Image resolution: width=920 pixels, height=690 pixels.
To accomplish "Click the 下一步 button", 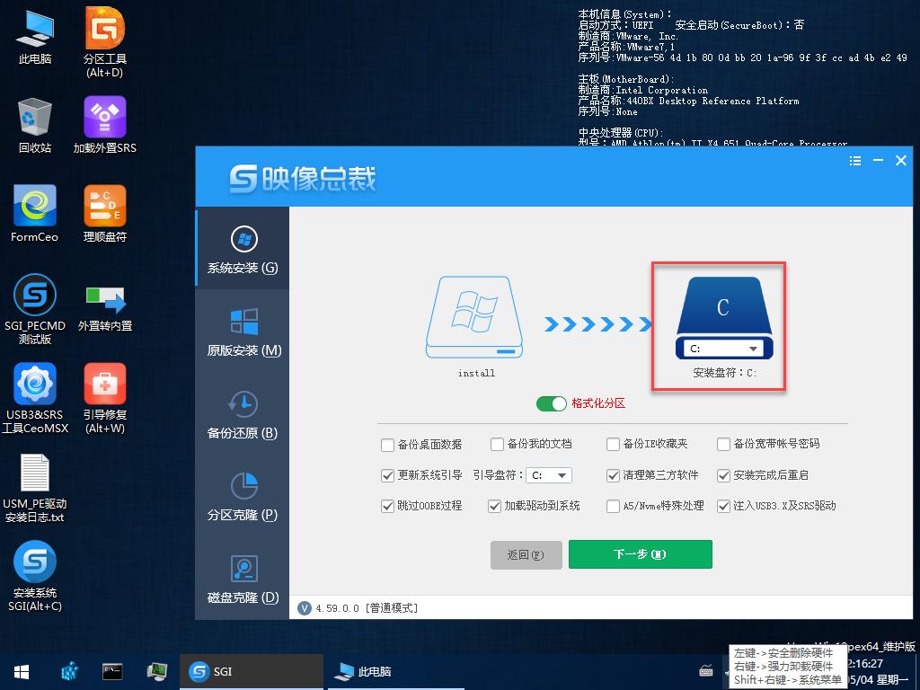I will click(x=640, y=554).
